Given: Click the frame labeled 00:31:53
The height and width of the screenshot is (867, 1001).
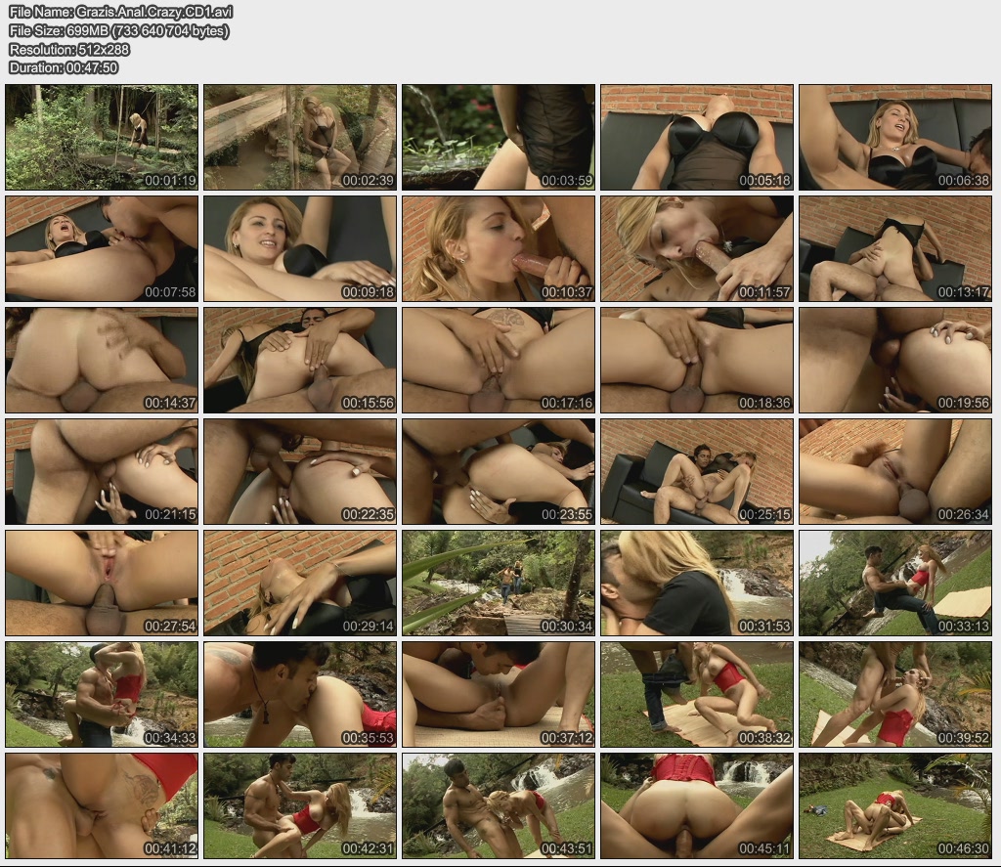Looking at the screenshot, I should [697, 583].
